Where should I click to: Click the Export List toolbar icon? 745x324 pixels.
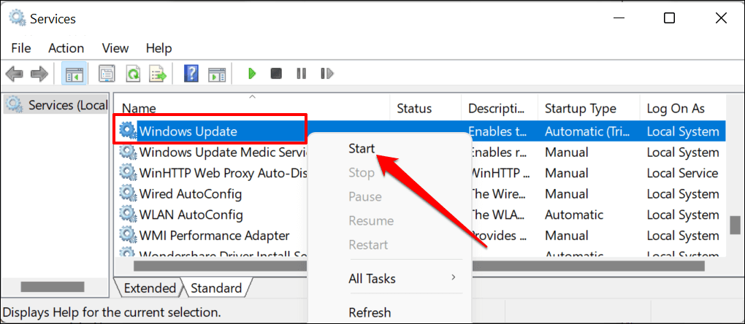158,74
